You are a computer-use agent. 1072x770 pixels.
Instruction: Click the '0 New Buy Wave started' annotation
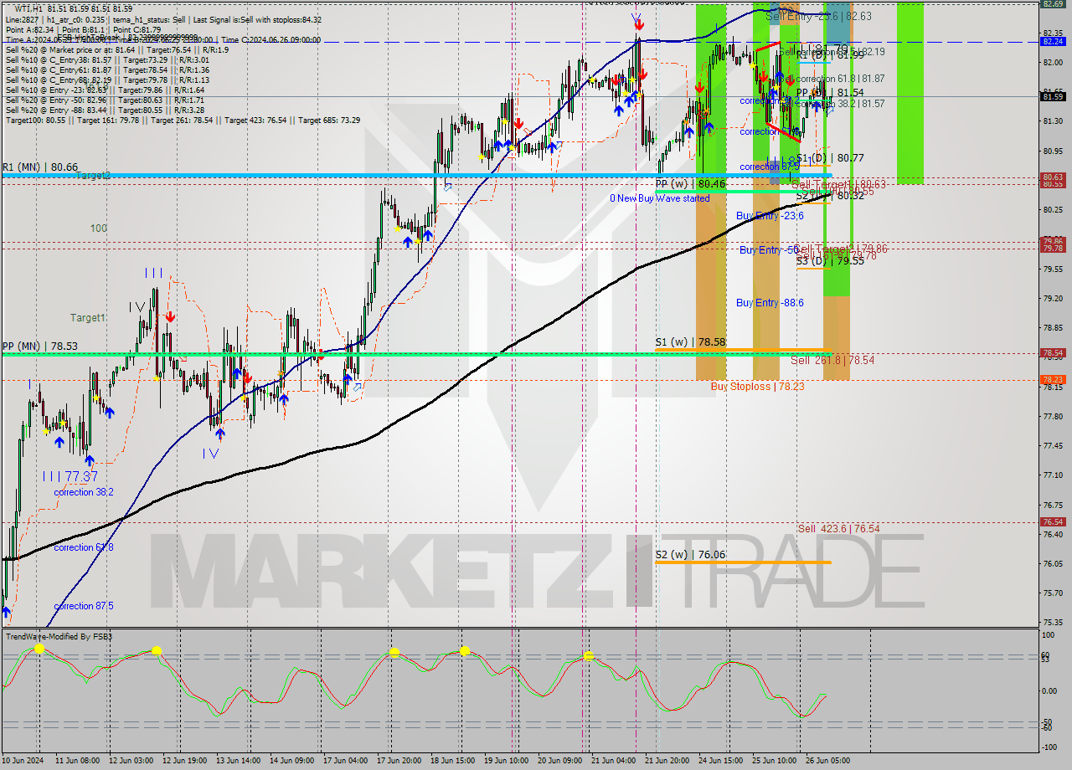click(660, 198)
